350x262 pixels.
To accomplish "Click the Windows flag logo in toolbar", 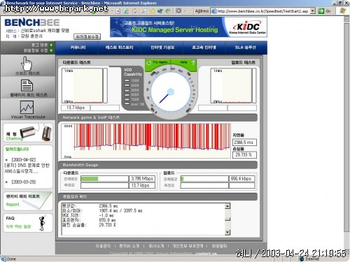I will coord(342,10).
